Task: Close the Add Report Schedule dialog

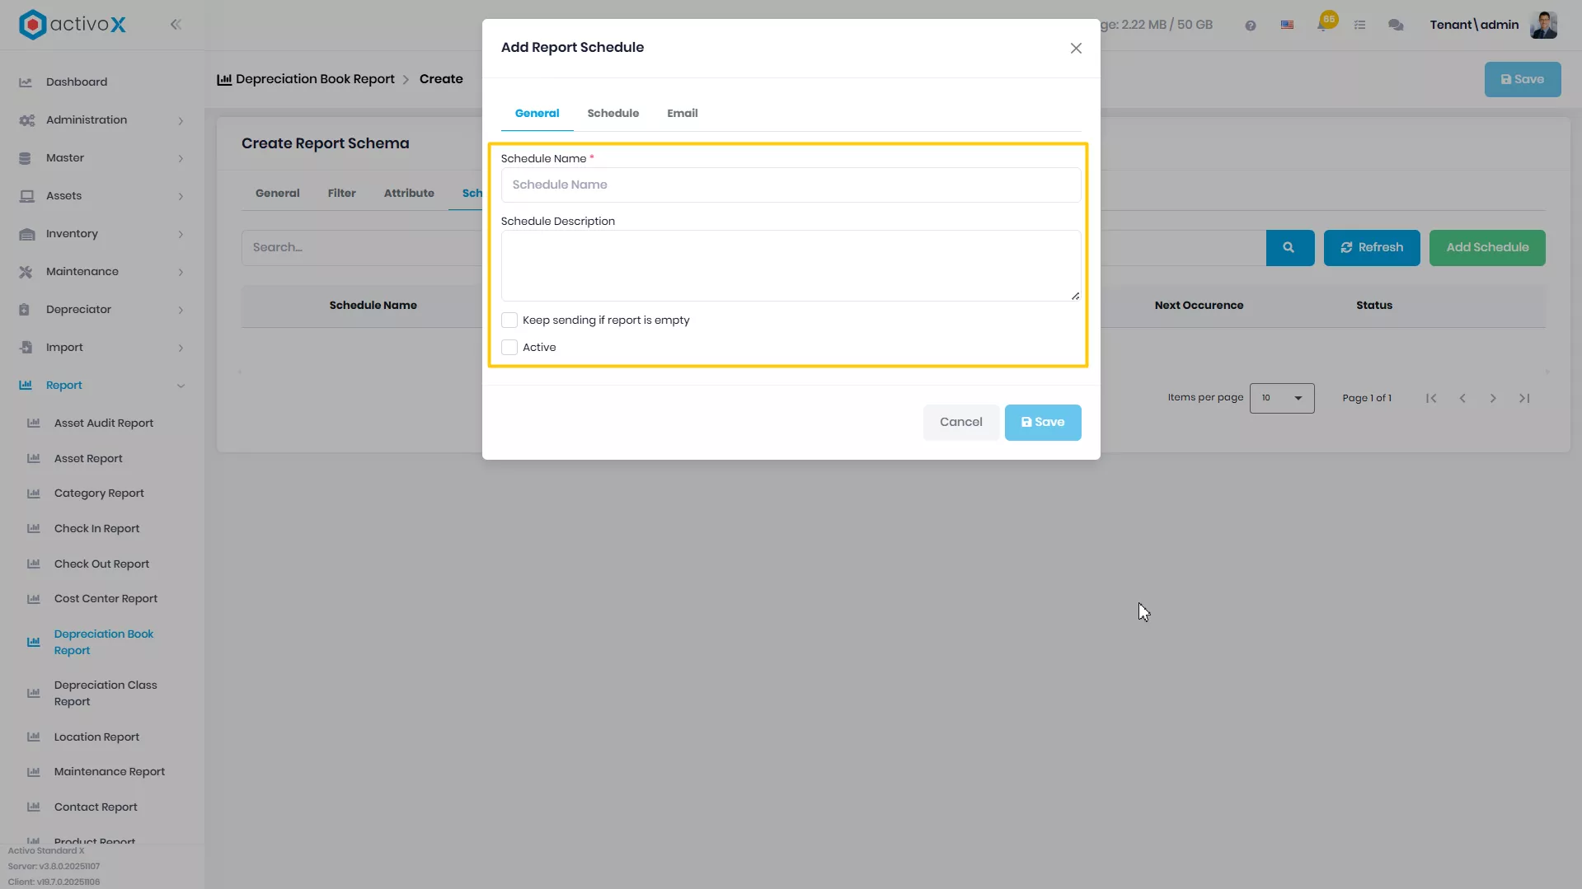Action: 1076,49
